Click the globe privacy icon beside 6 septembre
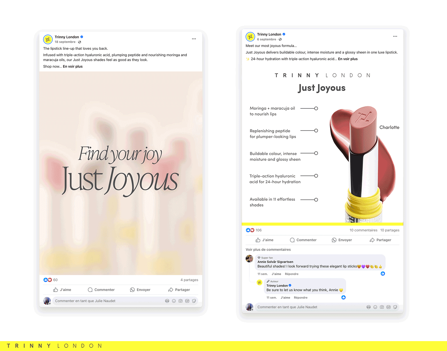447x351 pixels. click(x=280, y=40)
